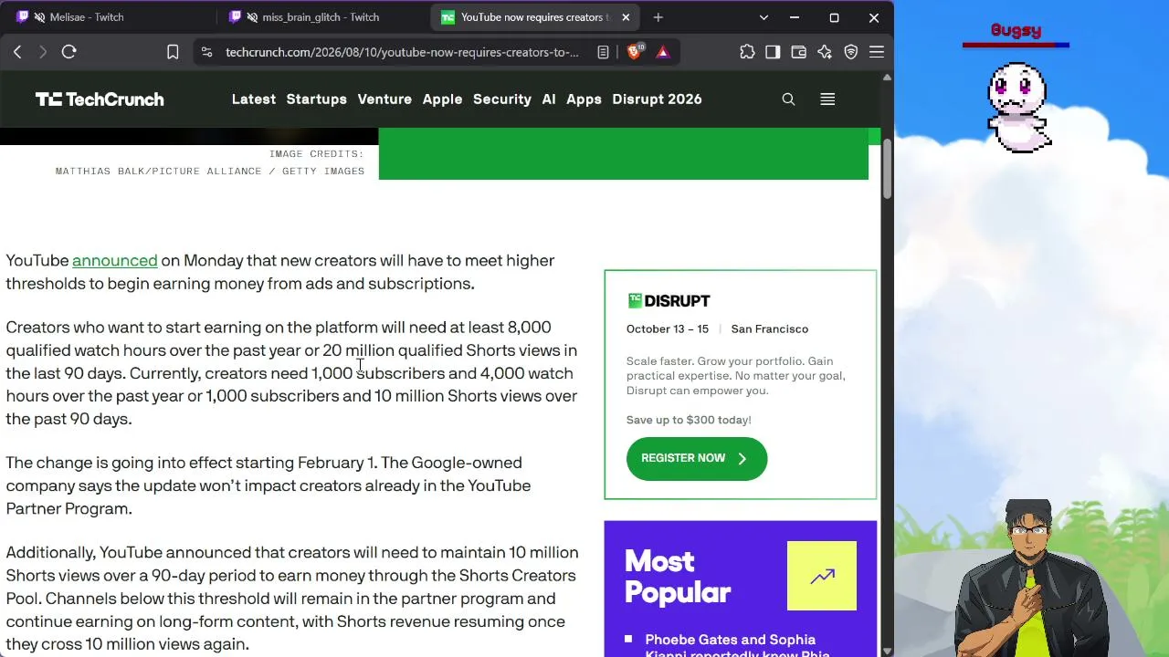
Task: Open the Brave Rewards triangle icon
Action: tap(663, 52)
